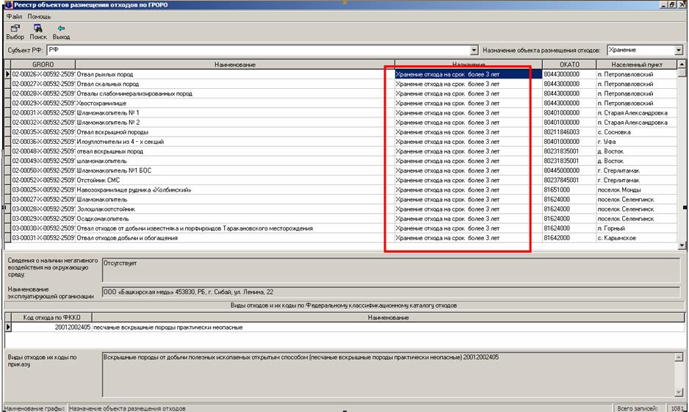Open the Файл menu
The height and width of the screenshot is (412, 689).
pyautogui.click(x=14, y=15)
